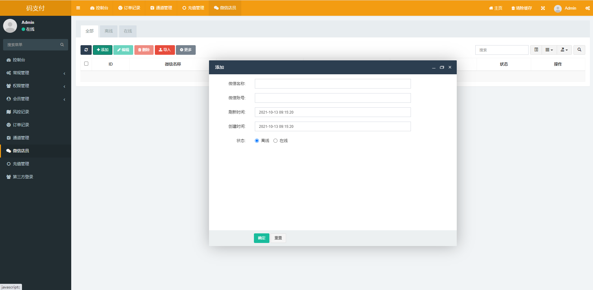Click the search magnifier button beside table tools

click(579, 50)
